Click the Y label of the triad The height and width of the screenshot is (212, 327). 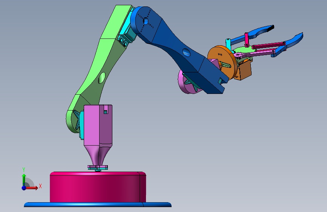click(x=24, y=169)
